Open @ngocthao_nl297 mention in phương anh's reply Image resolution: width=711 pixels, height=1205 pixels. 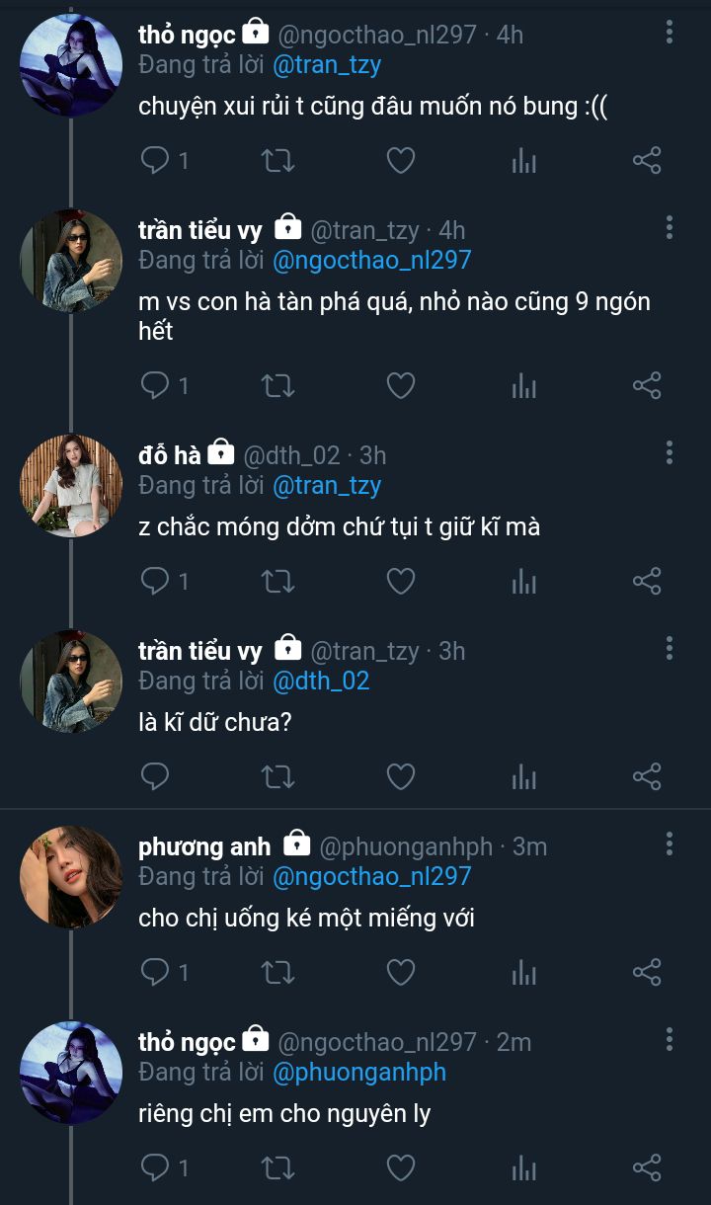click(371, 877)
